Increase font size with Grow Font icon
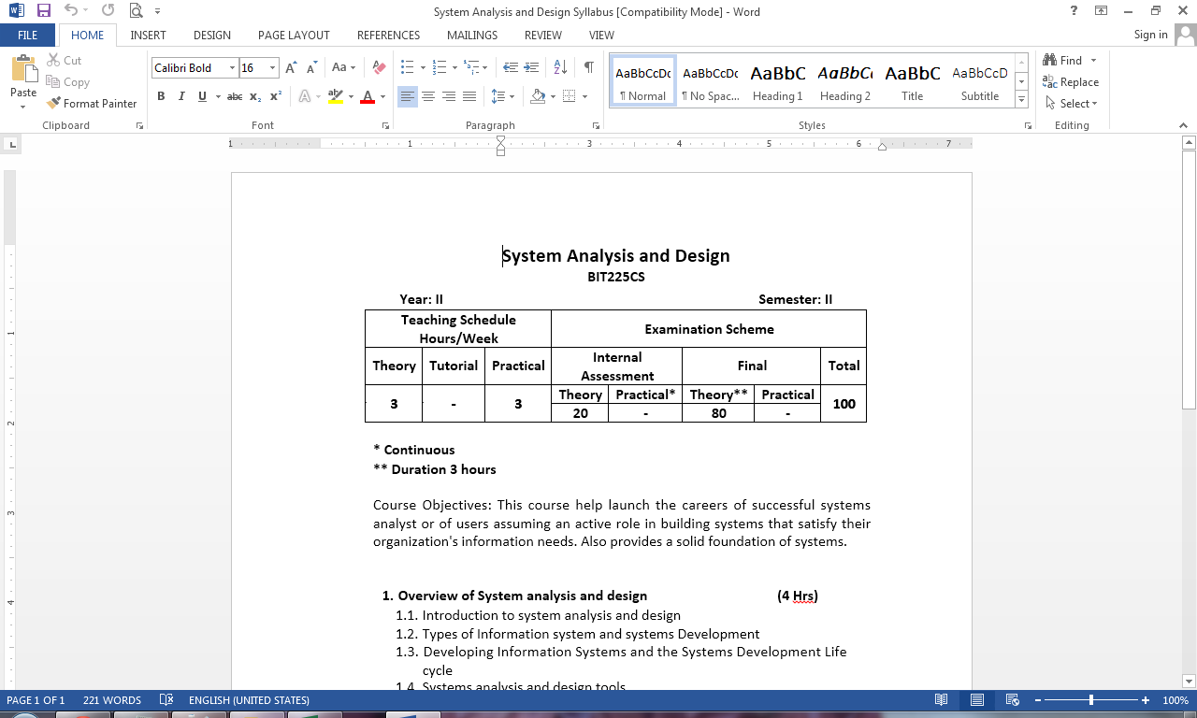1197x718 pixels. 291,67
